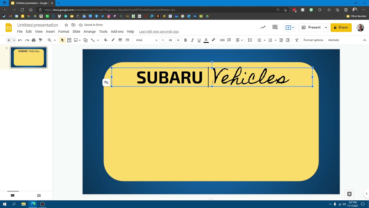Viewport: 369px width, 208px height.
Task: Open the Insert menu
Action: click(x=50, y=31)
